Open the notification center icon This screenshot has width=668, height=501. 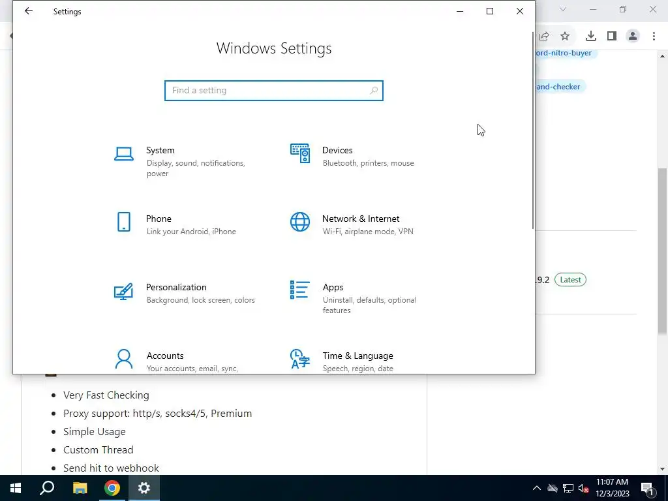coord(647,489)
